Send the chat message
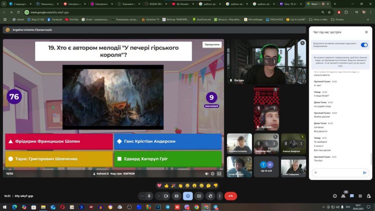The width and height of the screenshot is (375, 211). [365, 173]
